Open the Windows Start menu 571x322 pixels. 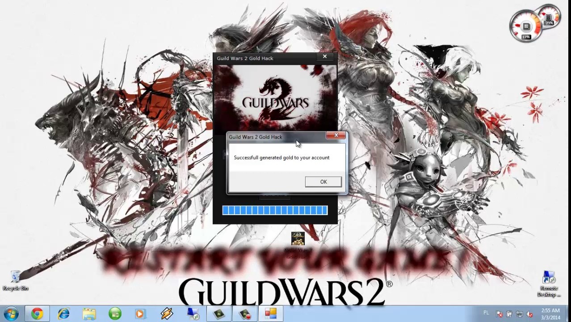click(11, 313)
